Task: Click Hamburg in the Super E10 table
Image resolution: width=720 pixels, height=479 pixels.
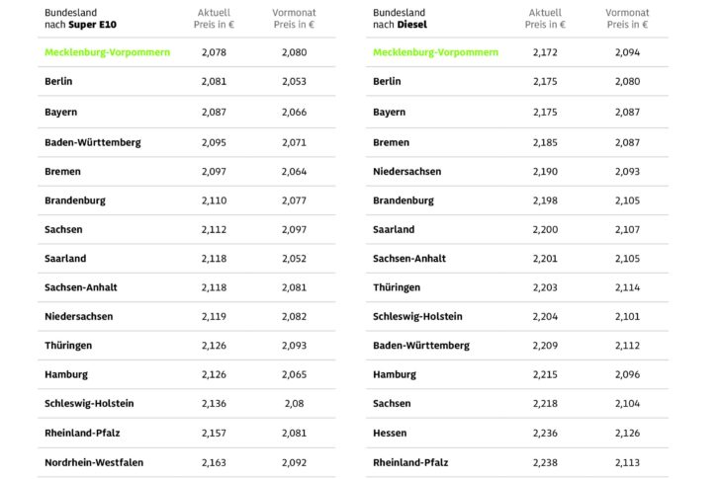Action: pos(66,374)
